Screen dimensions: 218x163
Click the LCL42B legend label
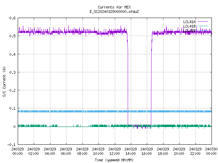(189, 31)
